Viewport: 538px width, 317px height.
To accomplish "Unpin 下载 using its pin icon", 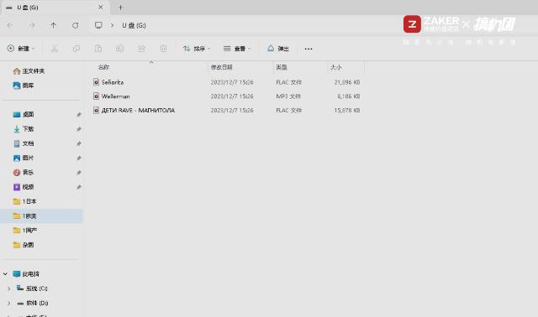I will (78, 129).
